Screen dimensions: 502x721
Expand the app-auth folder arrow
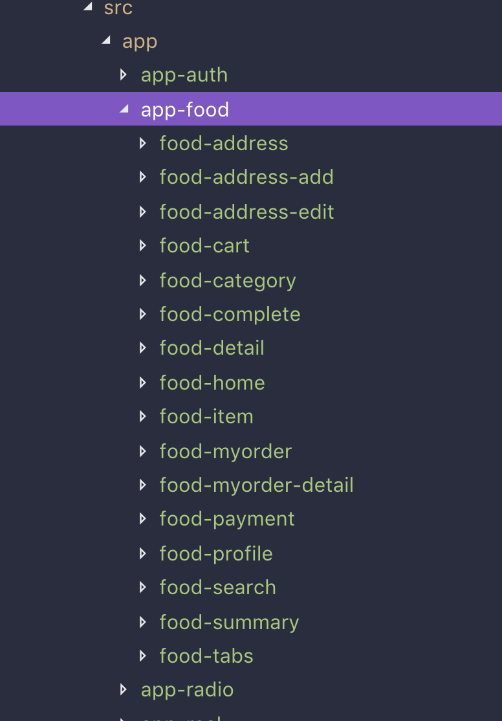[x=123, y=74]
